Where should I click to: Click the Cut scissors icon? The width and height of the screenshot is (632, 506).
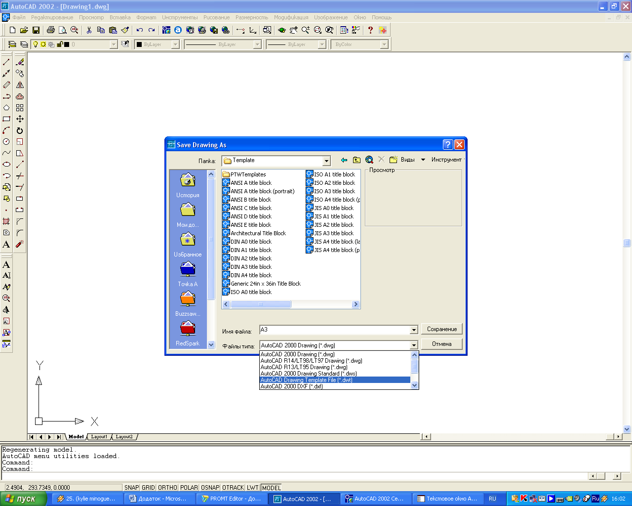point(89,30)
